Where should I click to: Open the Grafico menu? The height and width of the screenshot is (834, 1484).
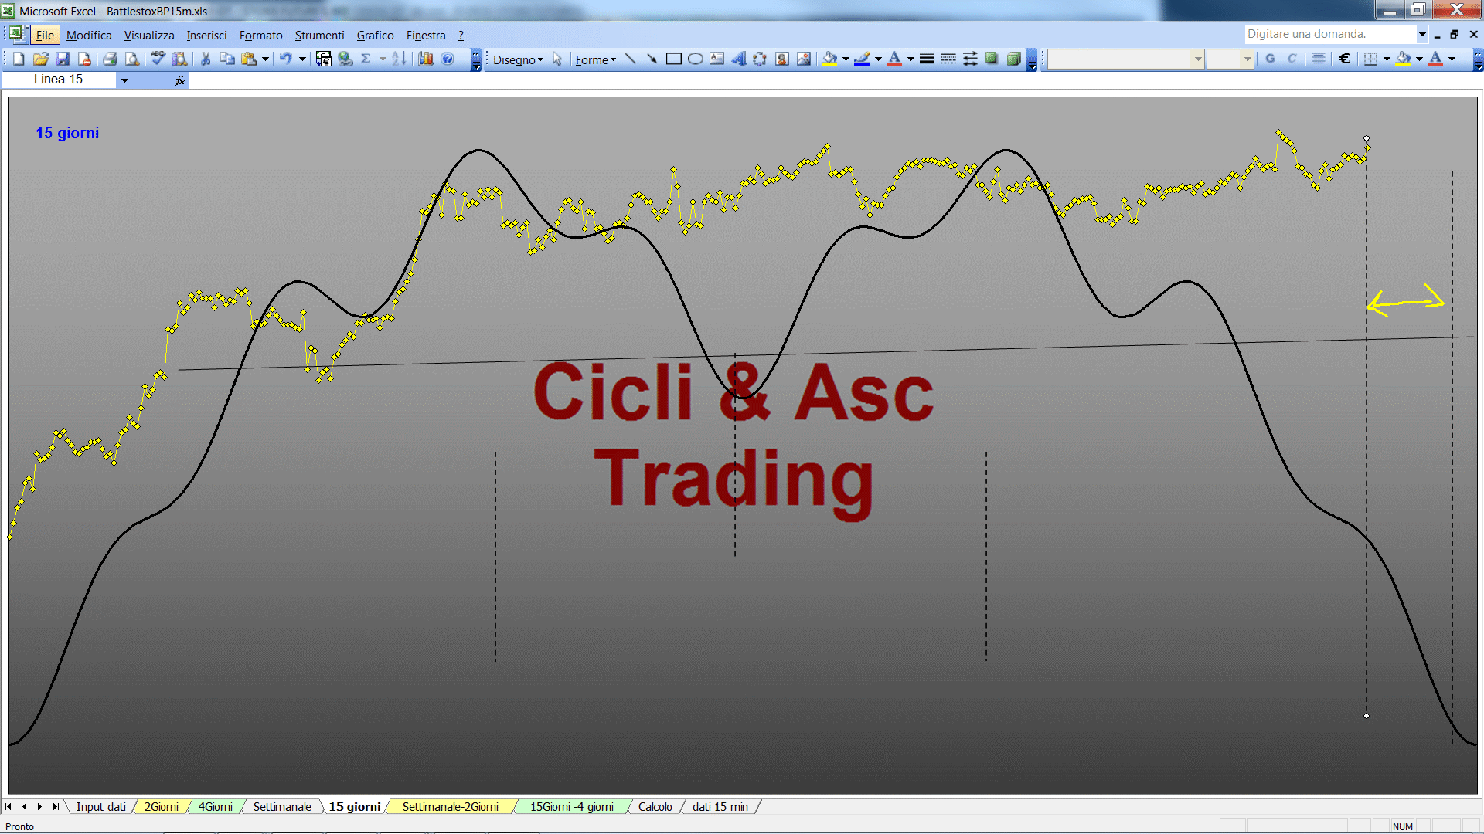375,36
